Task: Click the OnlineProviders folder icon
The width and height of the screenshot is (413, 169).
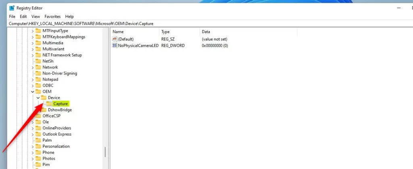Action: [x=38, y=128]
